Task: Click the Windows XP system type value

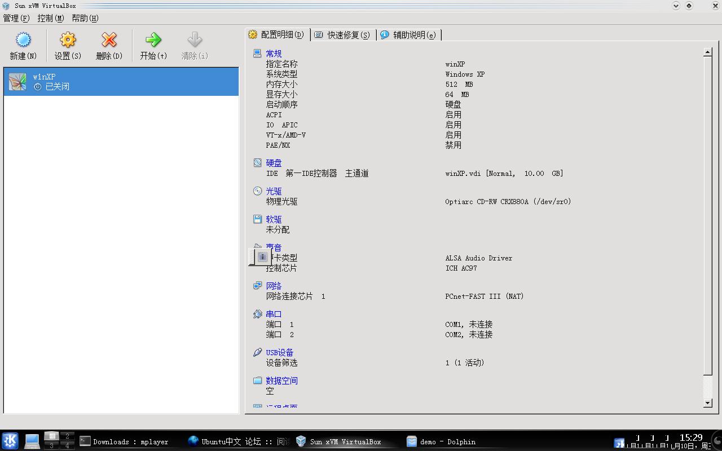Action: 465,74
